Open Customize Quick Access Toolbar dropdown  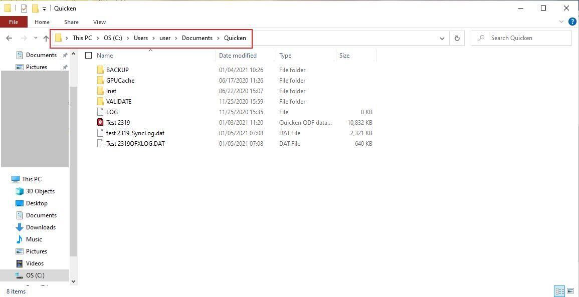[x=44, y=9]
